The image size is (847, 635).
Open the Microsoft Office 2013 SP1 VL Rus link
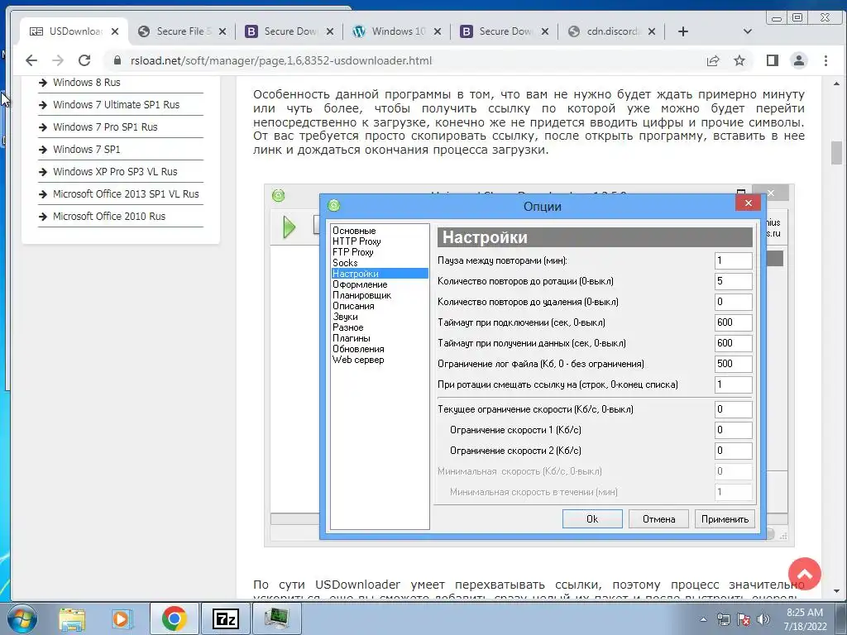(126, 193)
